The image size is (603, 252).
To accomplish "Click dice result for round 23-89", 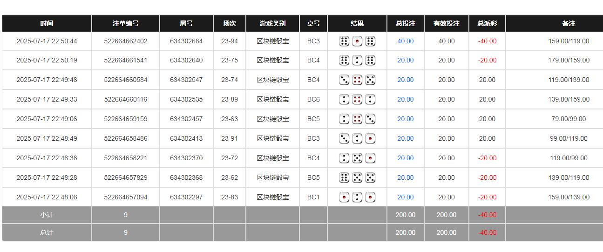I will [357, 100].
